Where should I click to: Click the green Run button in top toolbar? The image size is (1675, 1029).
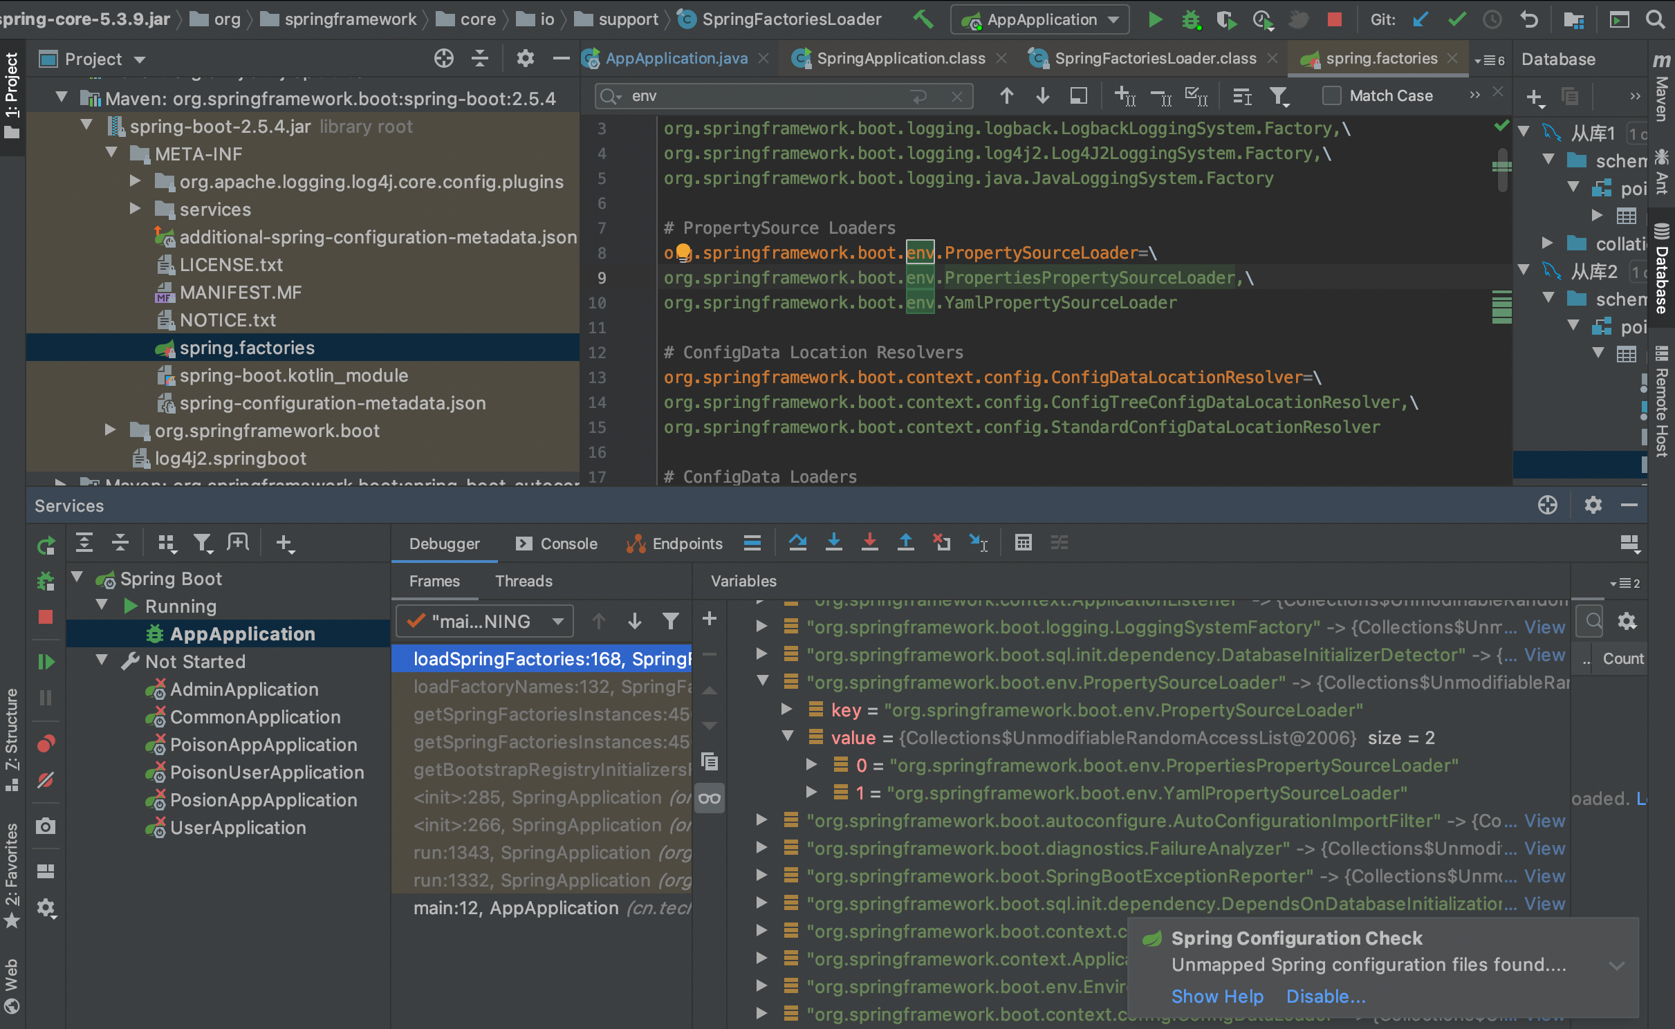click(x=1154, y=19)
